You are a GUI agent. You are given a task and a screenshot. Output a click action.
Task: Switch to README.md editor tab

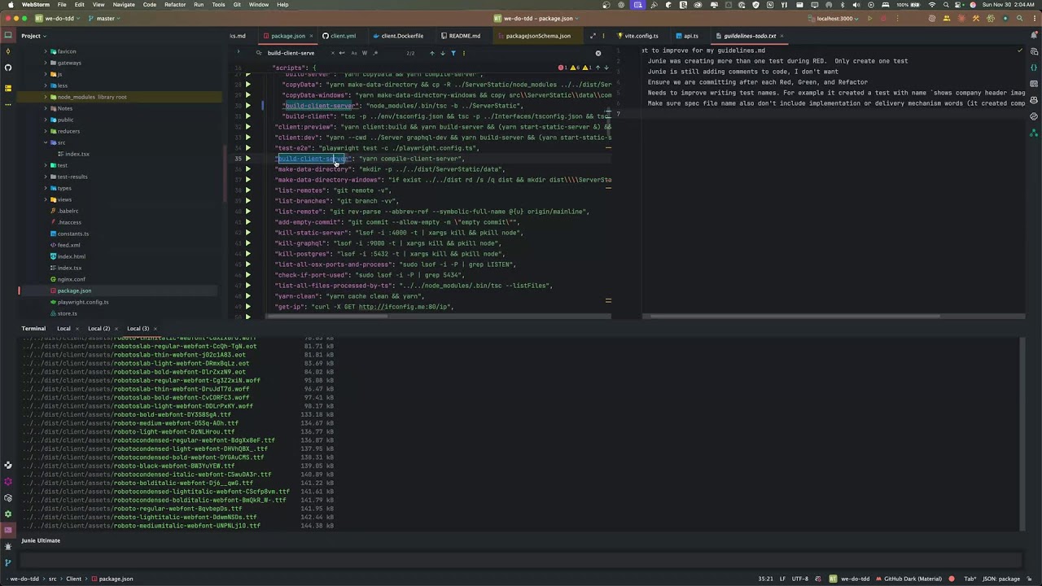tap(460, 36)
